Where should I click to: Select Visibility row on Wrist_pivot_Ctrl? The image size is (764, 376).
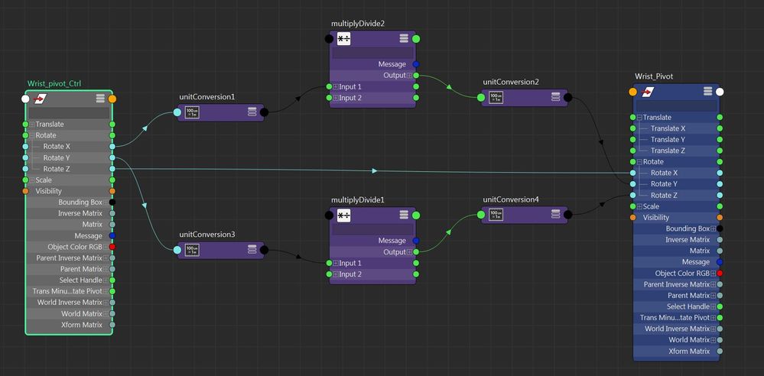point(69,191)
